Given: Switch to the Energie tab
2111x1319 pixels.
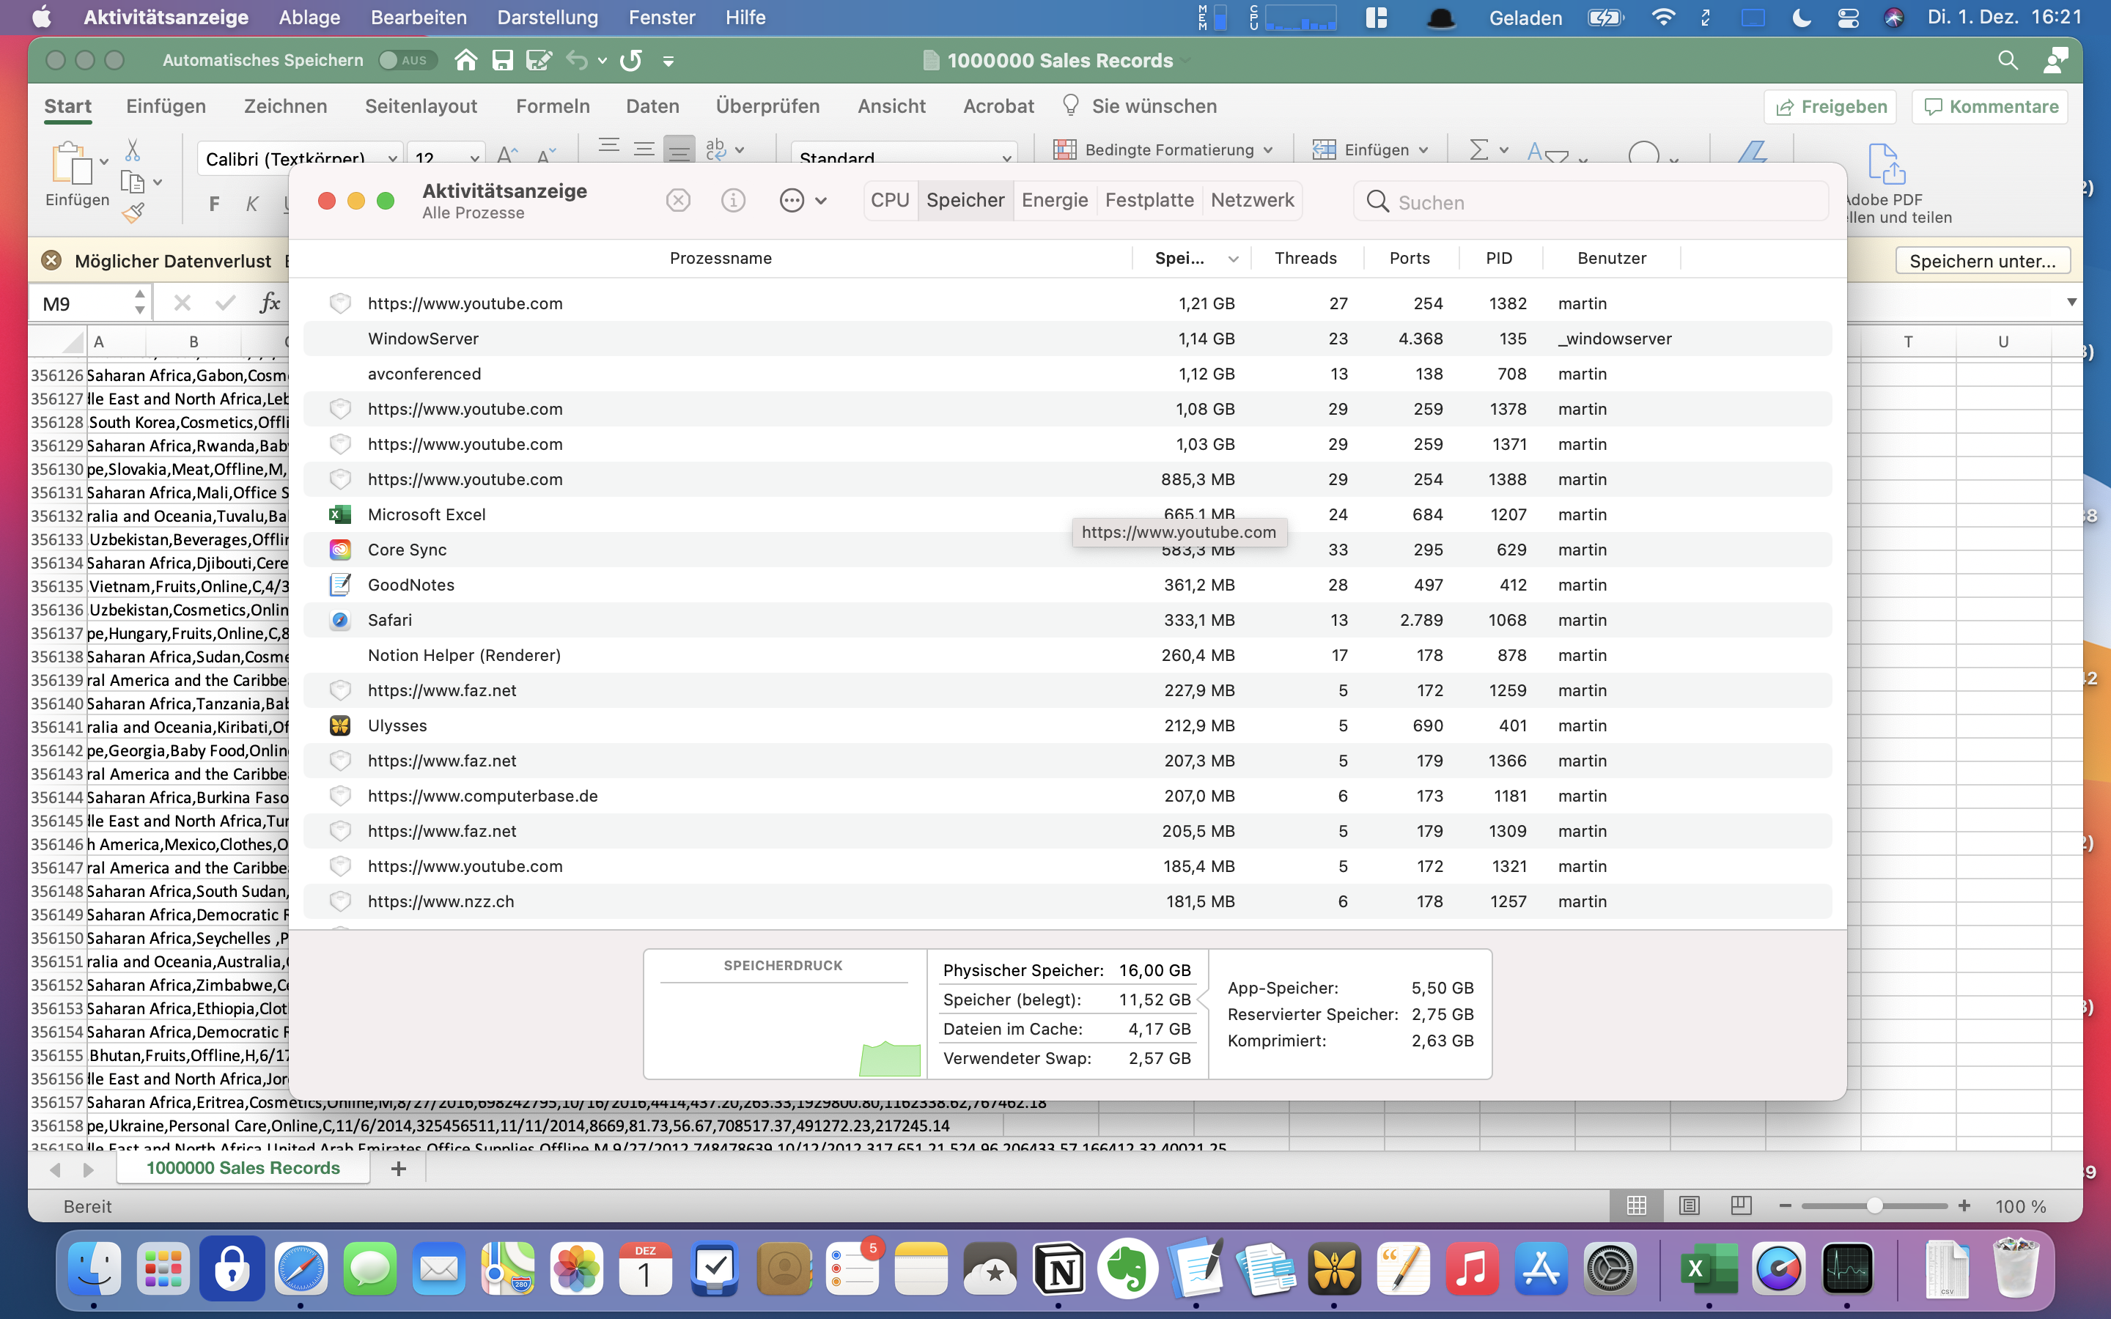Looking at the screenshot, I should pos(1054,201).
